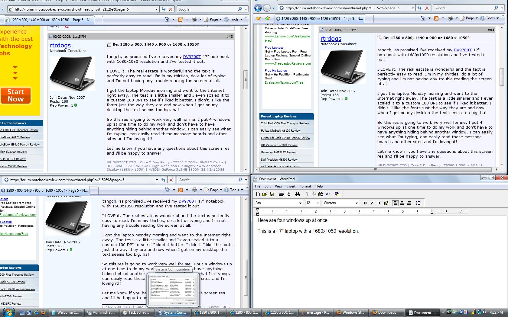Click the printer icon in the top-right IE window
Image resolution: width=508 pixels, height=317 pixels.
[450, 18]
